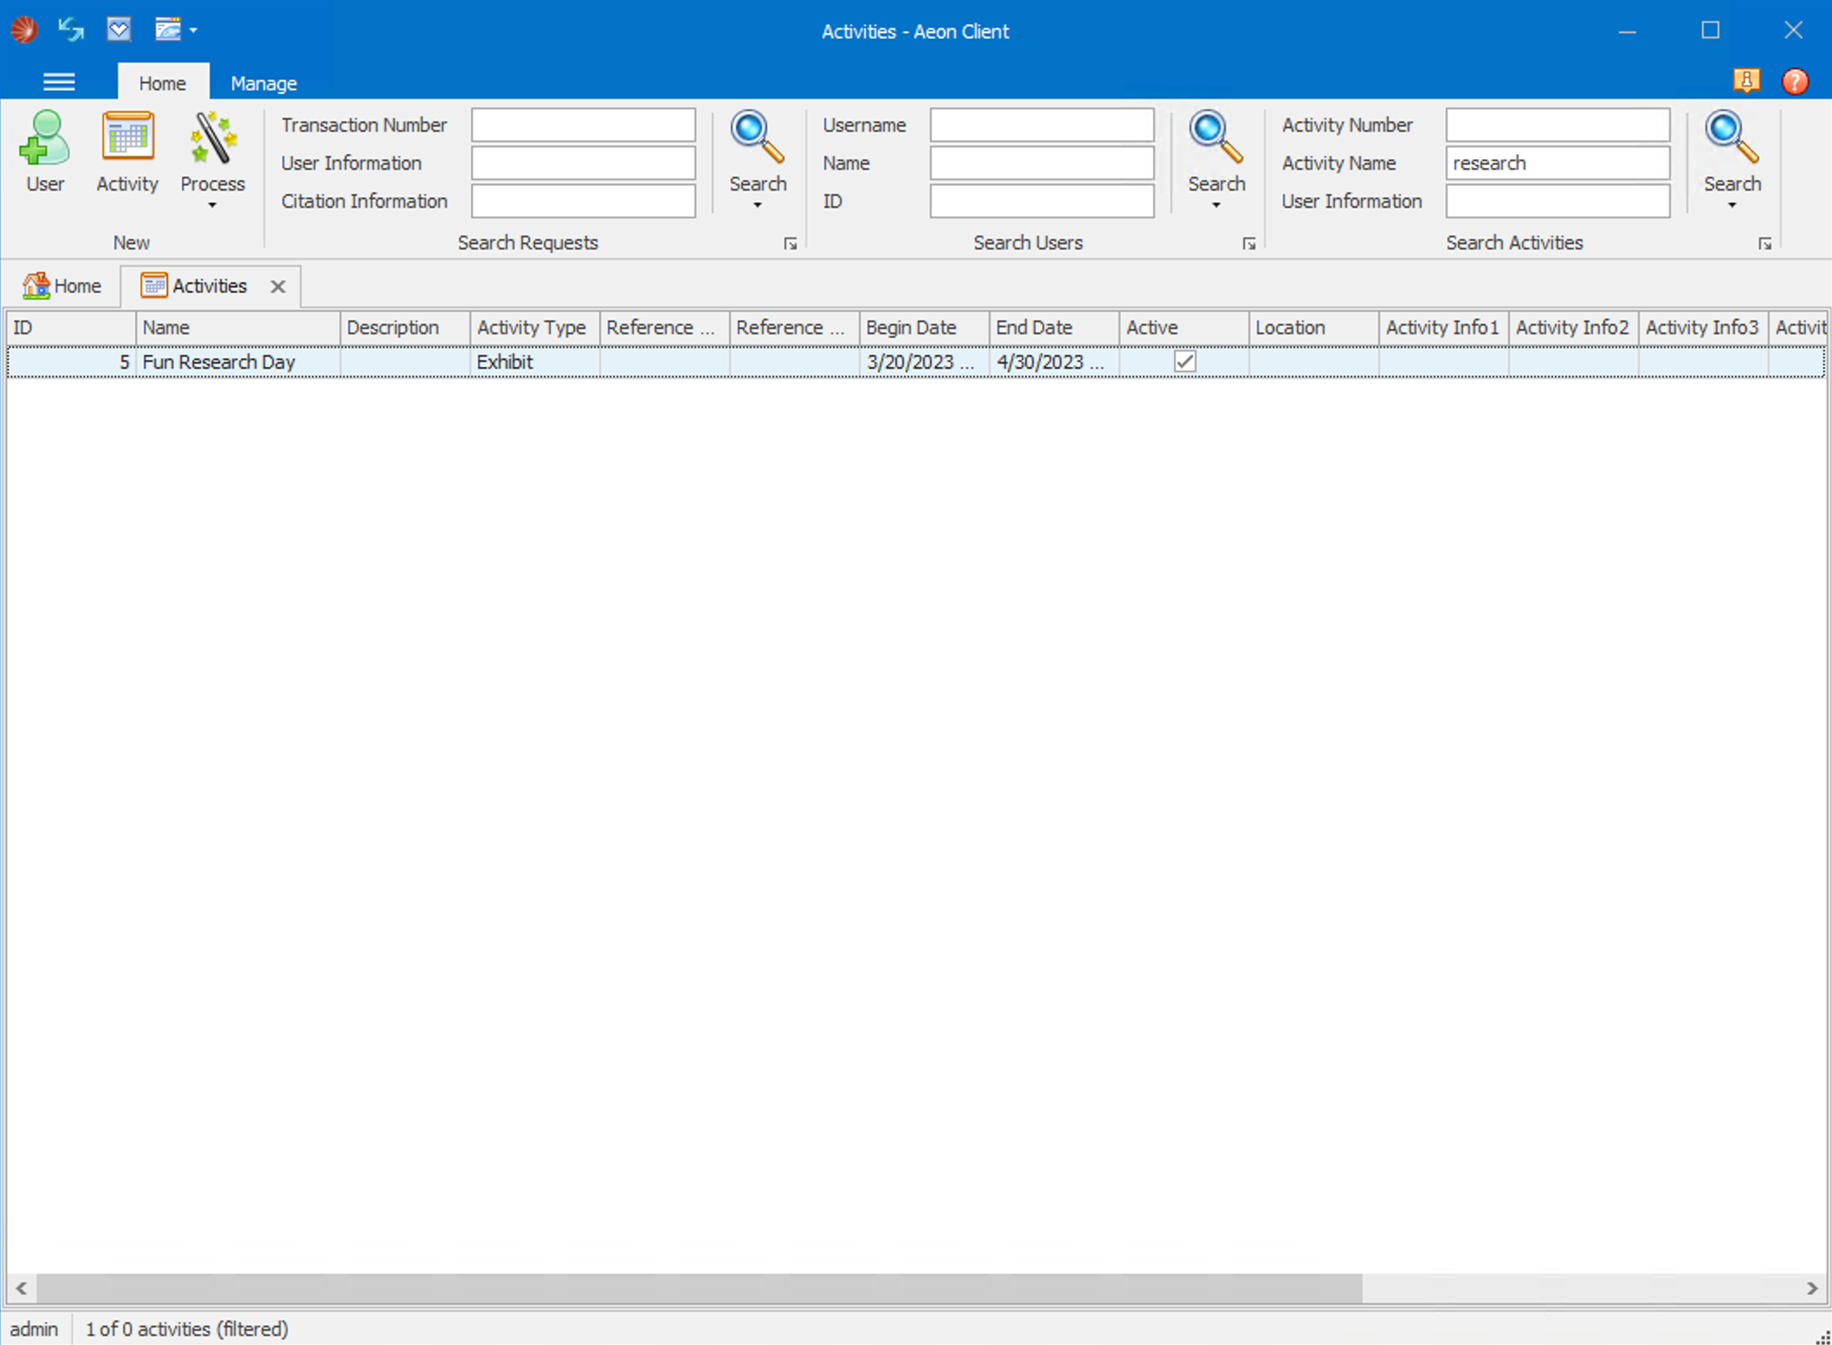The image size is (1832, 1345).
Task: Click Search Requests magnifier icon
Action: (x=757, y=137)
